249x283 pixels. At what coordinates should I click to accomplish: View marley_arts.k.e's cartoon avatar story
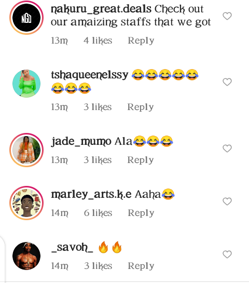tap(26, 203)
